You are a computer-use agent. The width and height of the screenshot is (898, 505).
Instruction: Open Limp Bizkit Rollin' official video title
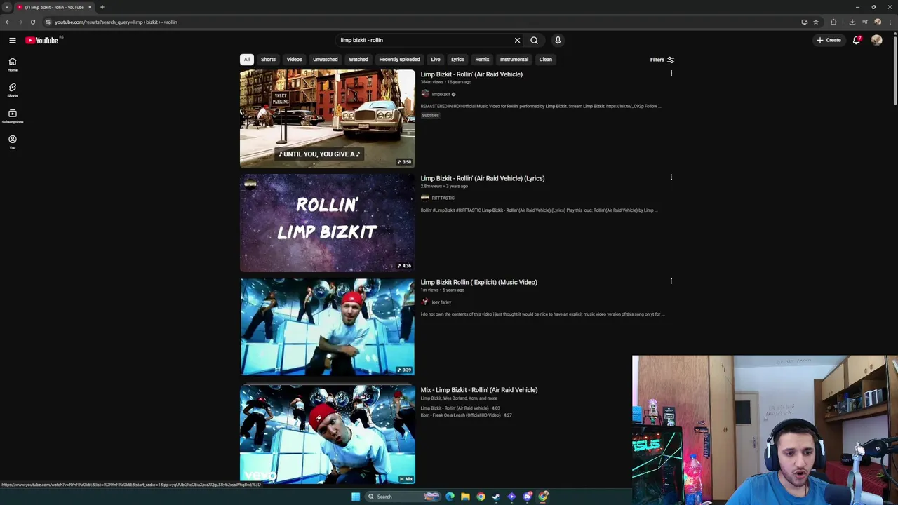pyautogui.click(x=471, y=74)
